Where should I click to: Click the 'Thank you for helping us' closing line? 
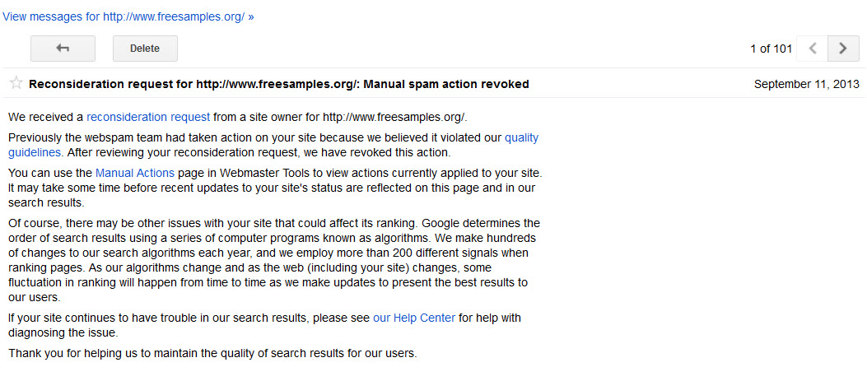[x=212, y=354]
